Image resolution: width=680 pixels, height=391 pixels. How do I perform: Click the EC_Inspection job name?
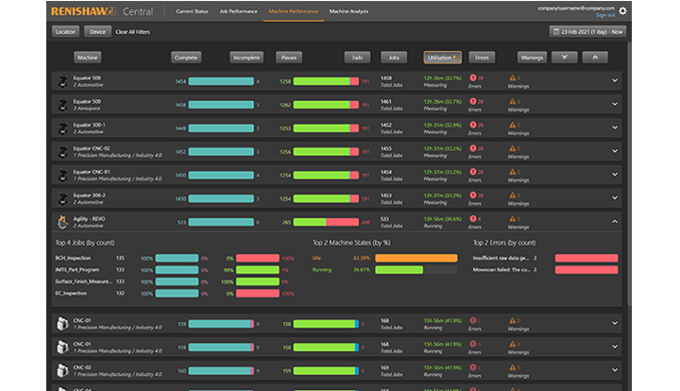coord(71,293)
